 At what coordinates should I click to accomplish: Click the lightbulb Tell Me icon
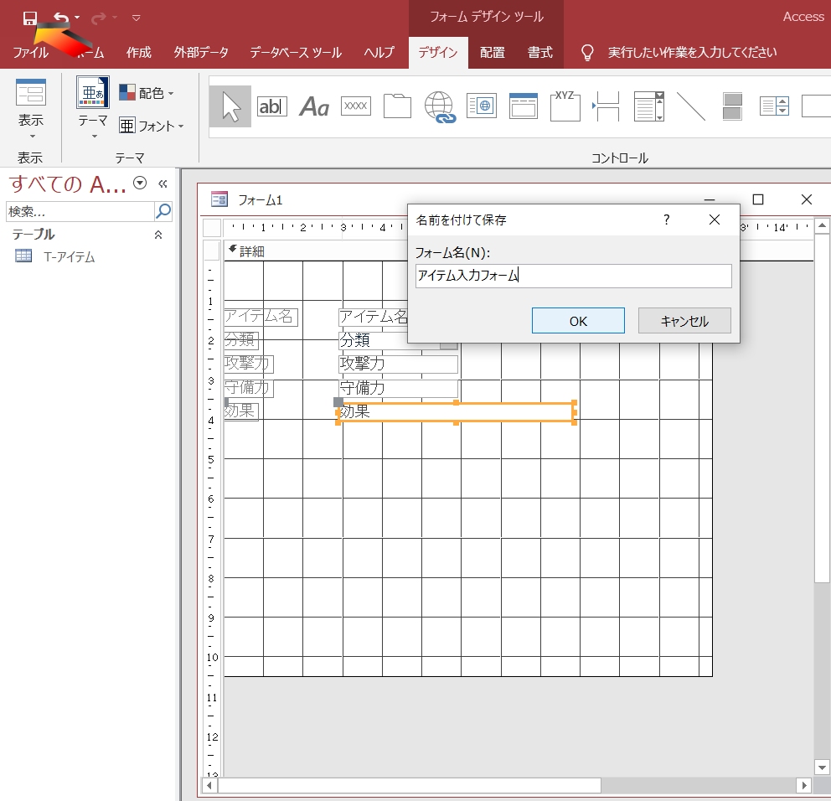587,53
